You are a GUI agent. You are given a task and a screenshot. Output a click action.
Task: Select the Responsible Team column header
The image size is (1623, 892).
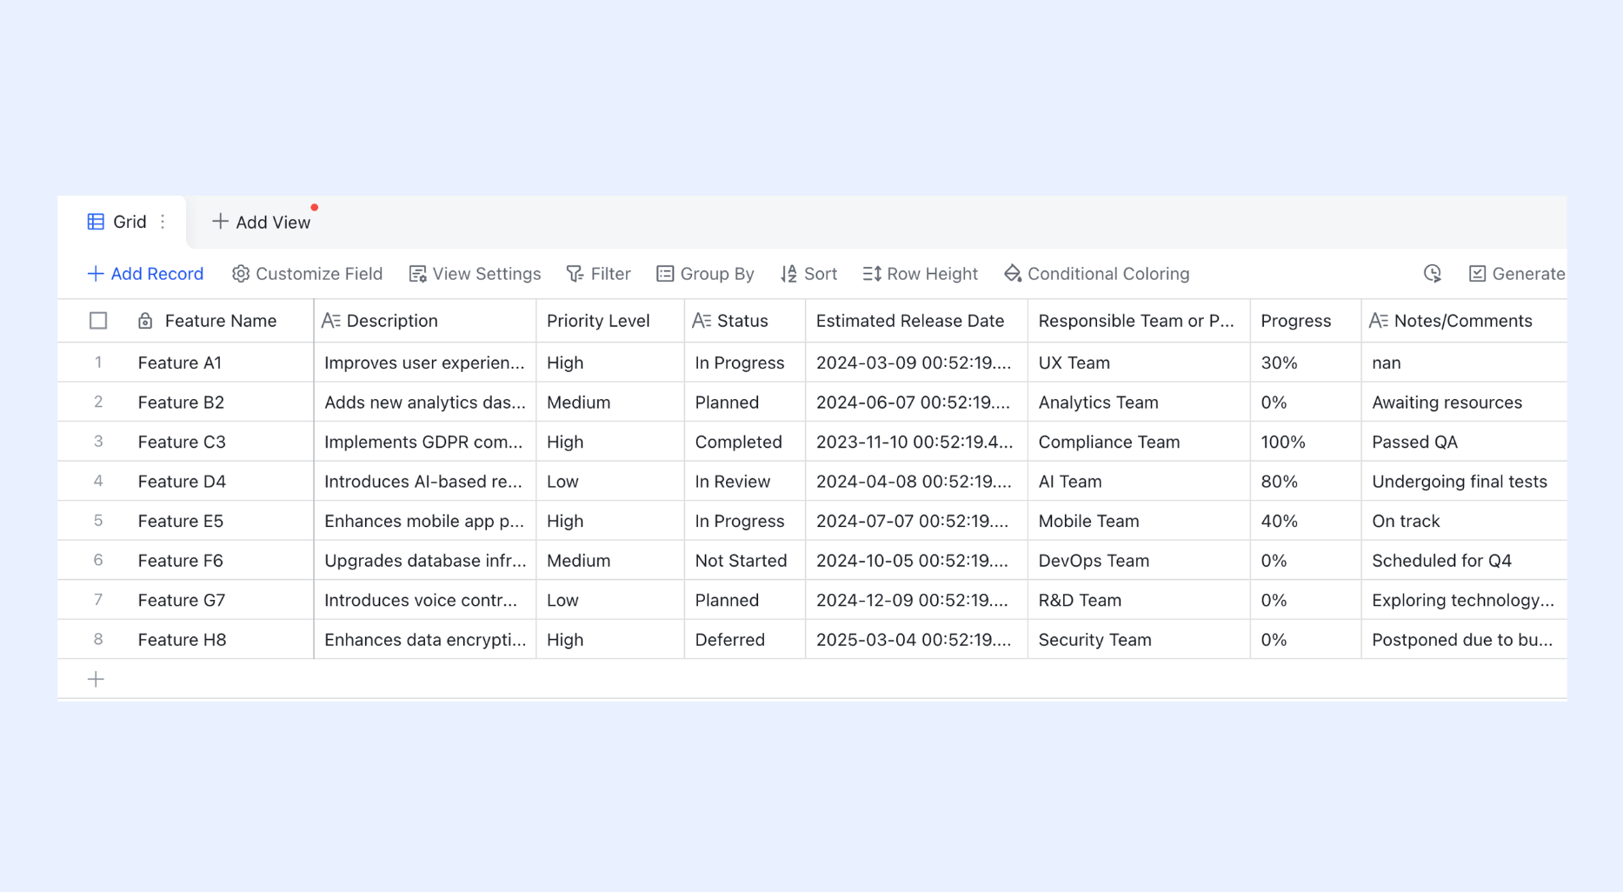[1139, 321]
